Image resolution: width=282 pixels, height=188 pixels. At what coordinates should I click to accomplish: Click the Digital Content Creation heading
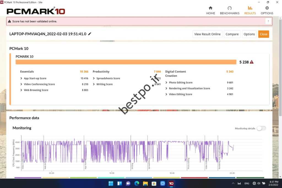click(x=175, y=73)
